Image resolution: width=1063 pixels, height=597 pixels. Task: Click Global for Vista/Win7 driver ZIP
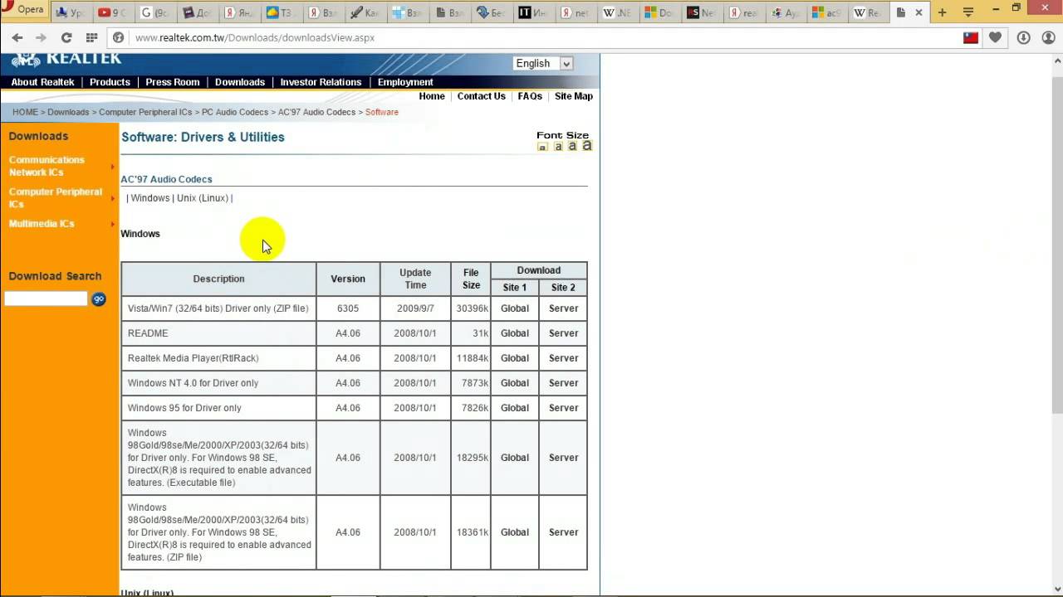click(x=515, y=308)
